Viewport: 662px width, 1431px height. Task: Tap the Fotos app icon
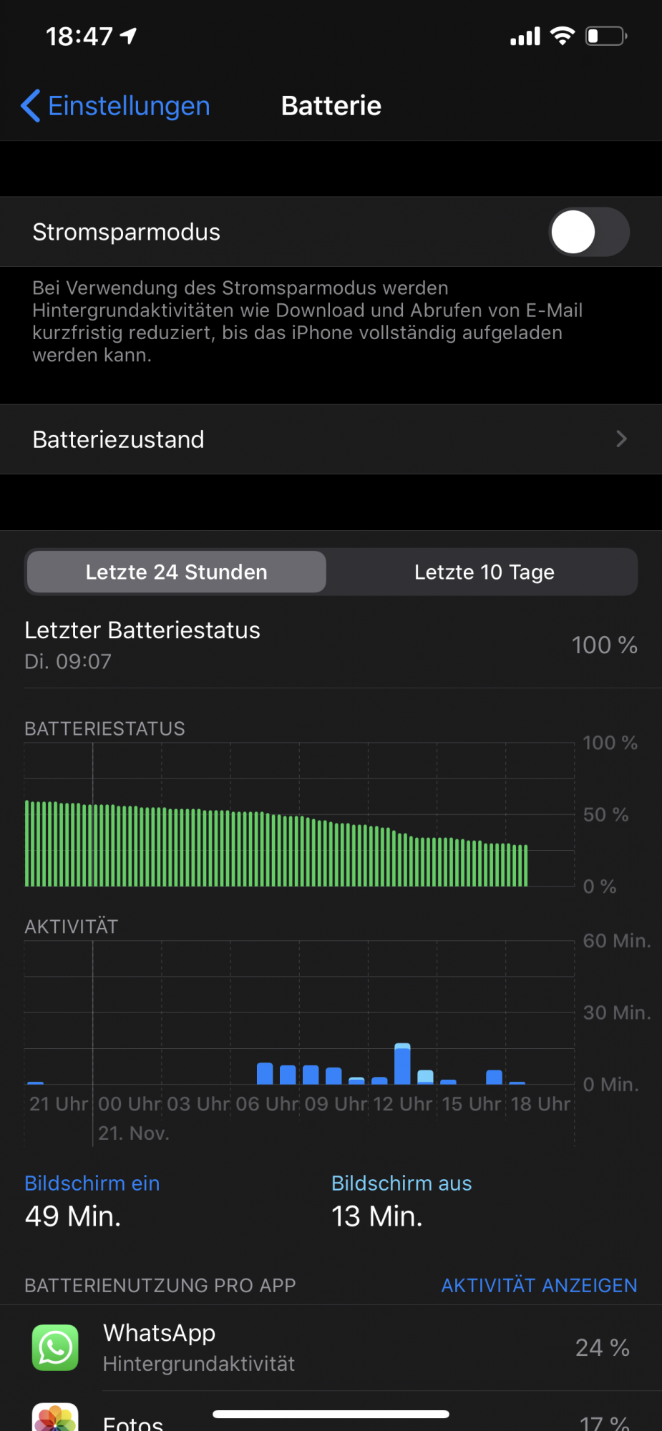(x=55, y=1417)
